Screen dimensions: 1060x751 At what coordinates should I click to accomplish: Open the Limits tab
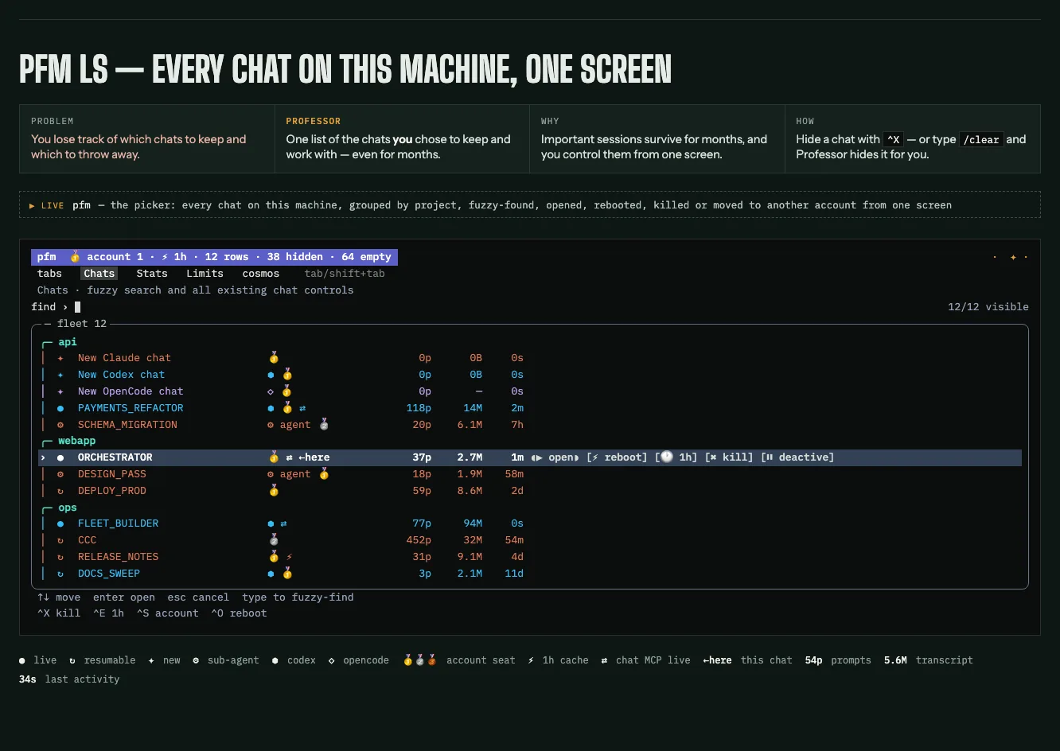205,274
